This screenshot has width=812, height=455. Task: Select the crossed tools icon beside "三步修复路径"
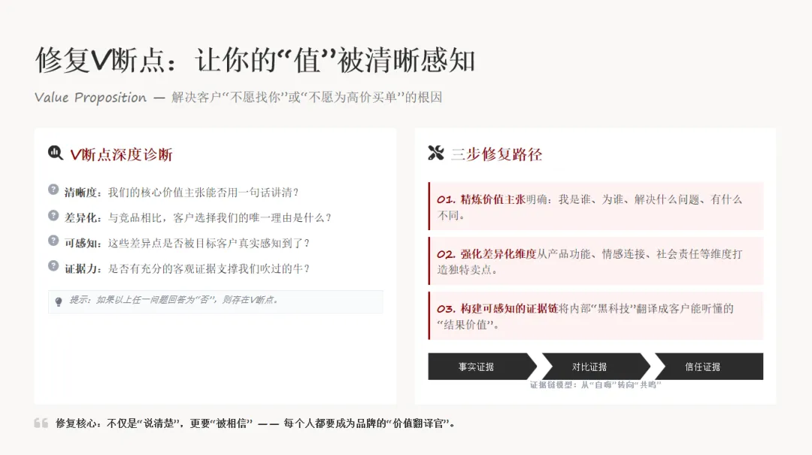point(437,151)
